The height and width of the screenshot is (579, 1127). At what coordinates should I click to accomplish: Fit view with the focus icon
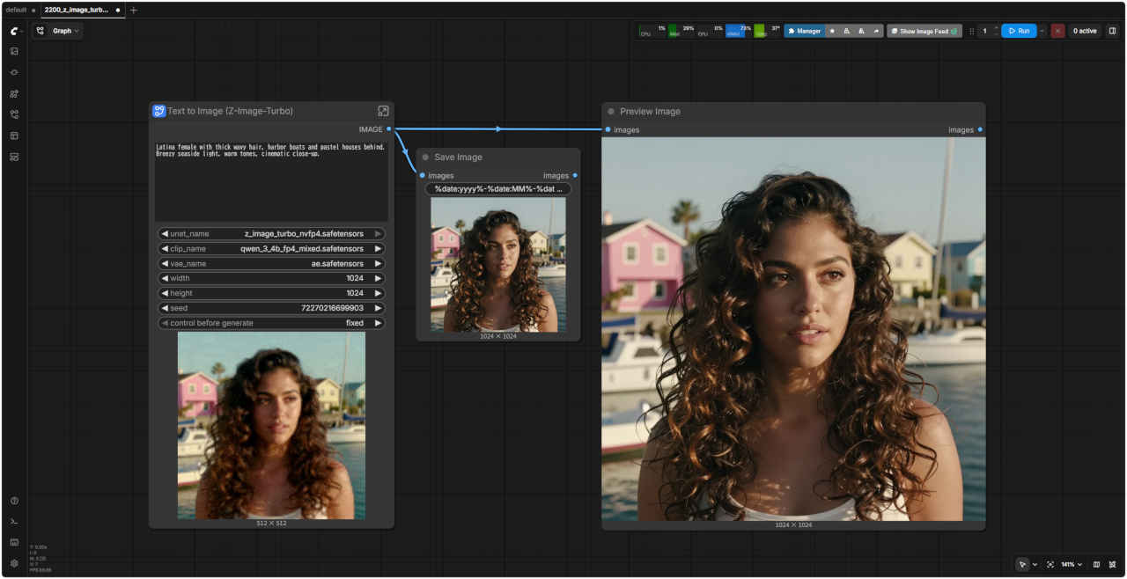tap(1050, 564)
